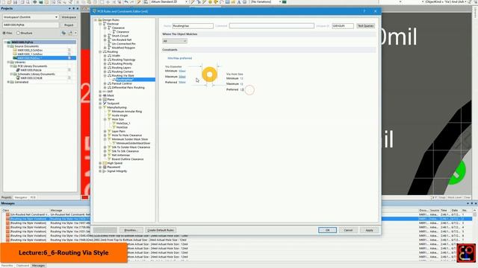Click the Design Rules root folder icon
The image size is (478, 268).
pos(99,20)
